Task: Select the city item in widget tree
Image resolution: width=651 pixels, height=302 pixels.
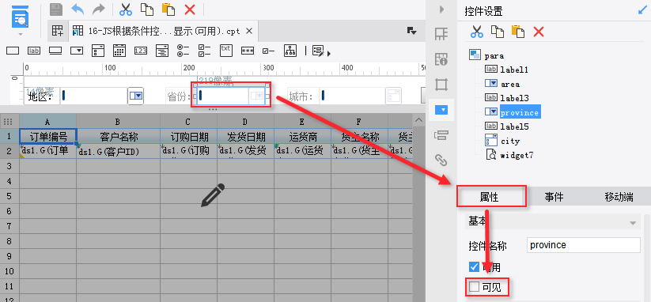Action: click(x=510, y=141)
